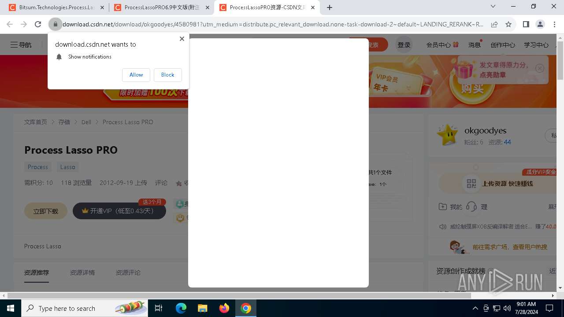The width and height of the screenshot is (564, 317).
Task: Open a new browser tab
Action: [329, 7]
